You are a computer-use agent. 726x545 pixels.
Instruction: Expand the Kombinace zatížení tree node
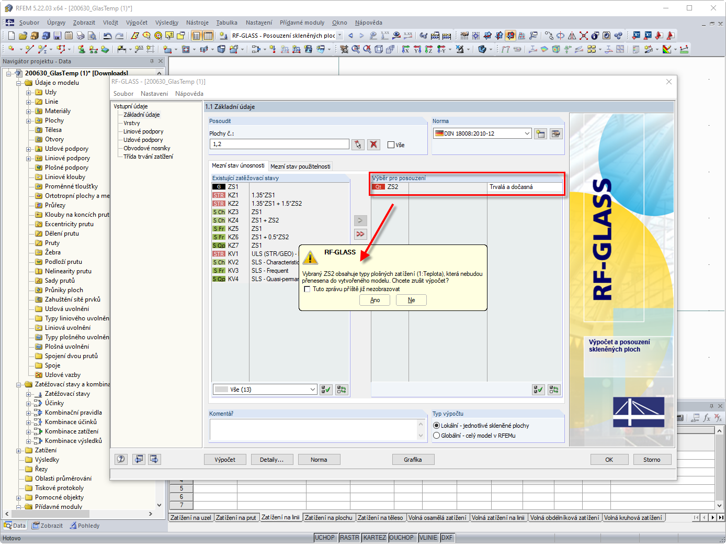tap(29, 432)
